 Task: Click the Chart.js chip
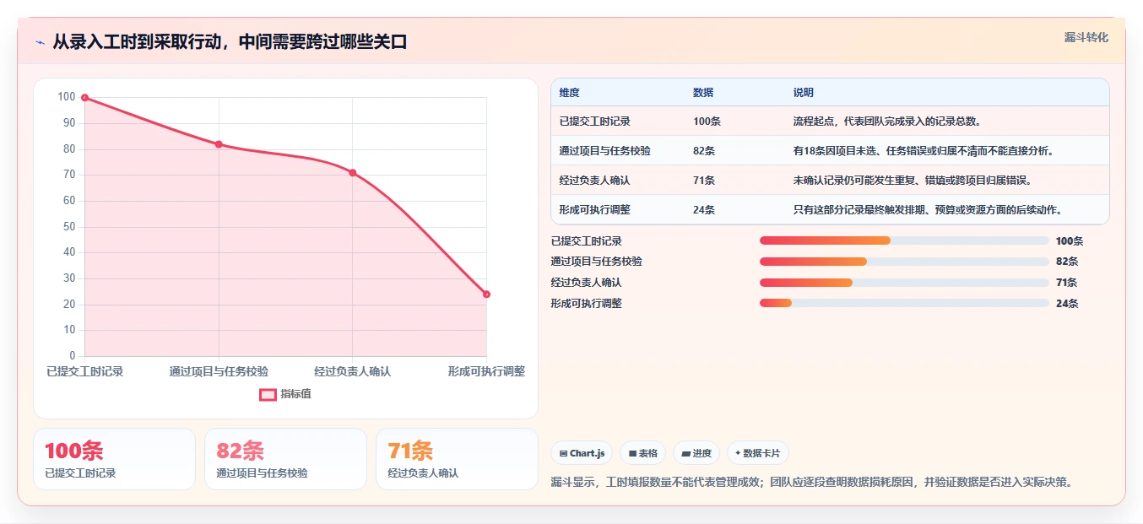point(582,453)
